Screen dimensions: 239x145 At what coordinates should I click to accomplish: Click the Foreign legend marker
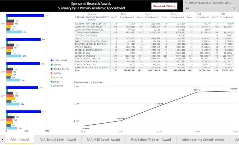[x=51, y=65]
